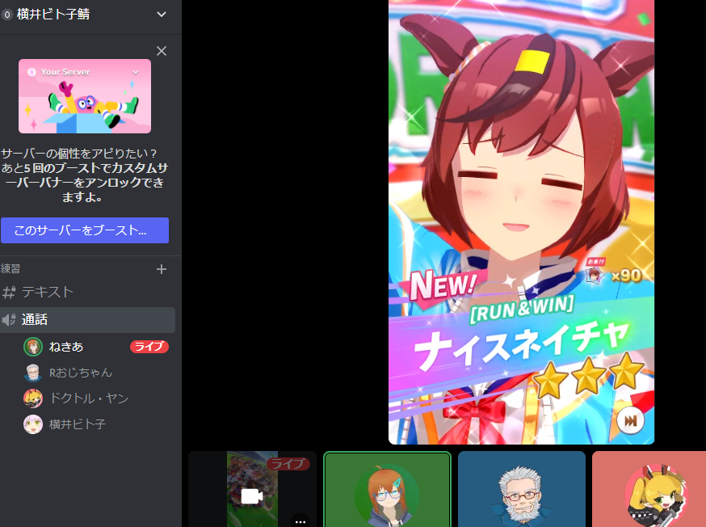Viewport: 706px width, 527px height.
Task: Click the hash icon next to テキスト
Action: point(9,293)
